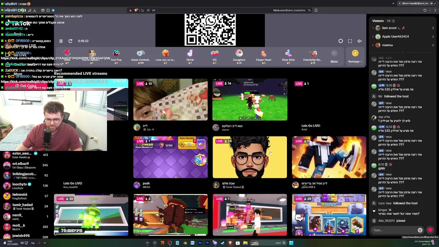Send a heart like in chat
This screenshot has height=247, width=439.
pos(430,230)
